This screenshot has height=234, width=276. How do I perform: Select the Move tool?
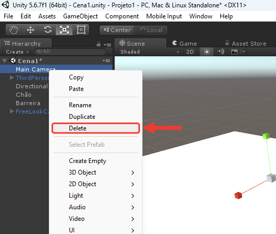coord(30,30)
